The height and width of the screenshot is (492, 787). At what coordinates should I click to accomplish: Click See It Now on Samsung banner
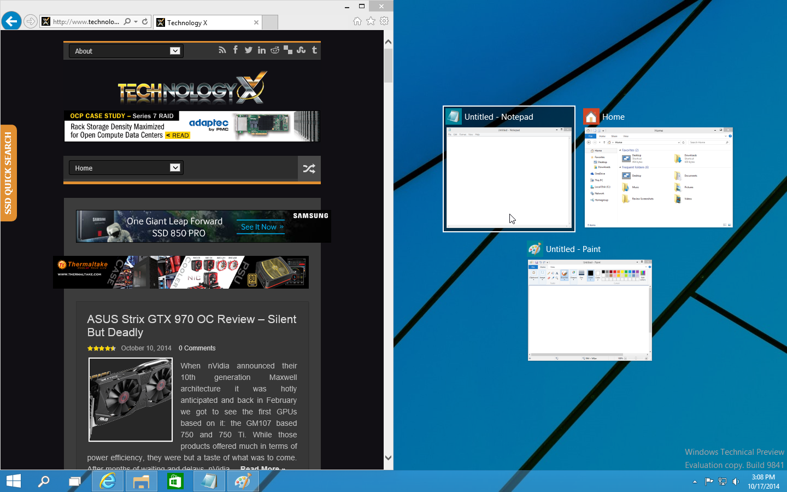tap(262, 227)
